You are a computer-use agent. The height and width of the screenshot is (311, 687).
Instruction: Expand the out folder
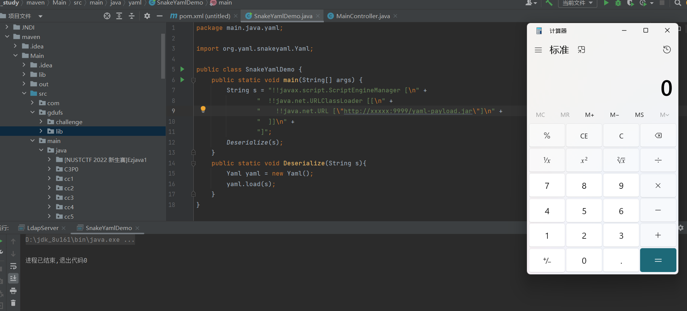point(24,84)
